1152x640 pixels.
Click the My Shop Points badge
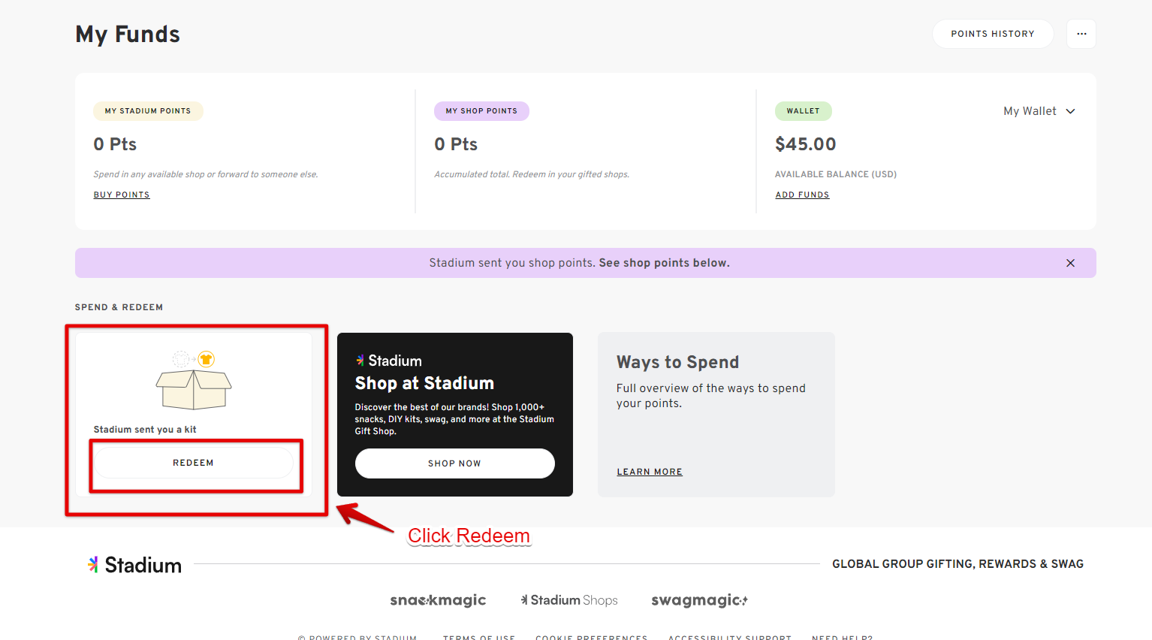[481, 110]
